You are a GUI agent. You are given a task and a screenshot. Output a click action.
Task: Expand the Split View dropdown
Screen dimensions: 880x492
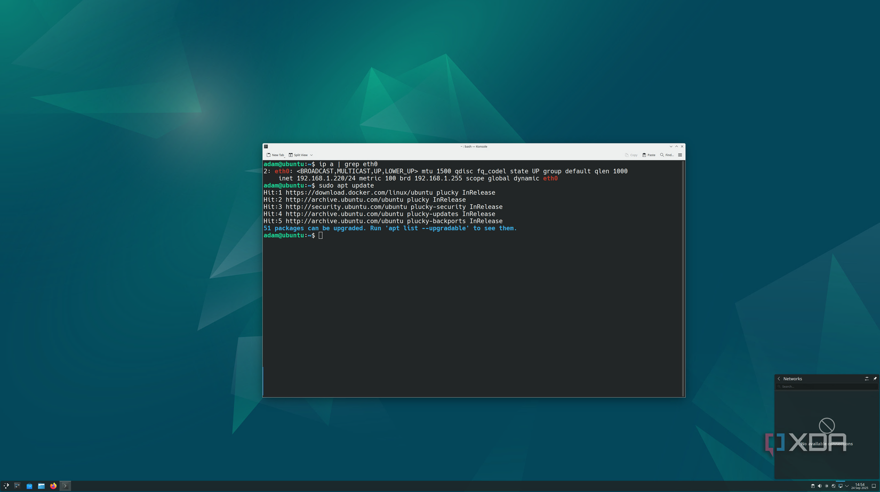point(311,155)
